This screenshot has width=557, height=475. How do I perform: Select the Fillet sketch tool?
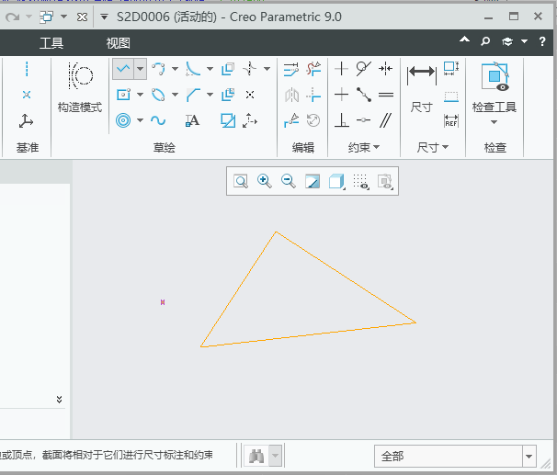[x=193, y=69]
